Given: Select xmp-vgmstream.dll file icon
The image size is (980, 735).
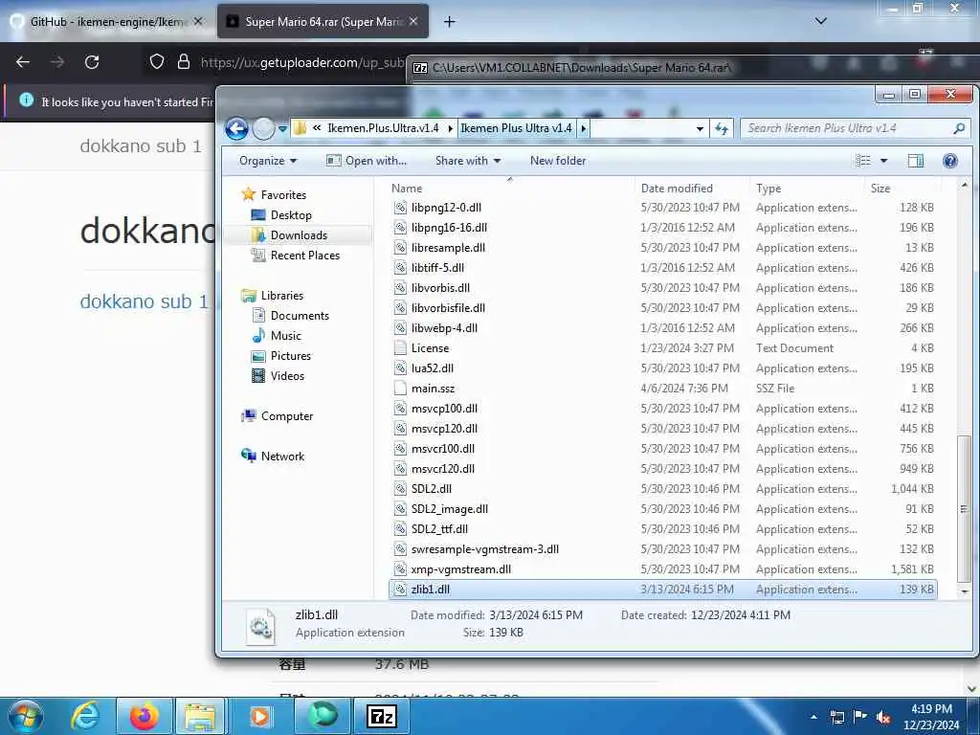Looking at the screenshot, I should [401, 569].
